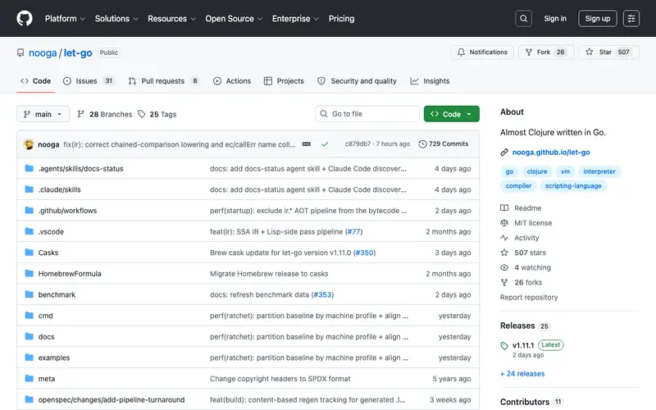Image resolution: width=656 pixels, height=410 pixels.
Task: Expand the Platform menu
Action: (x=65, y=18)
